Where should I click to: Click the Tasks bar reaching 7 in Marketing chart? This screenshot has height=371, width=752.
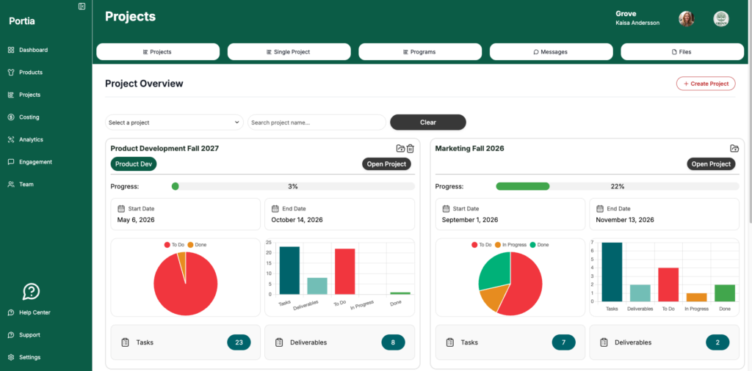(x=612, y=272)
